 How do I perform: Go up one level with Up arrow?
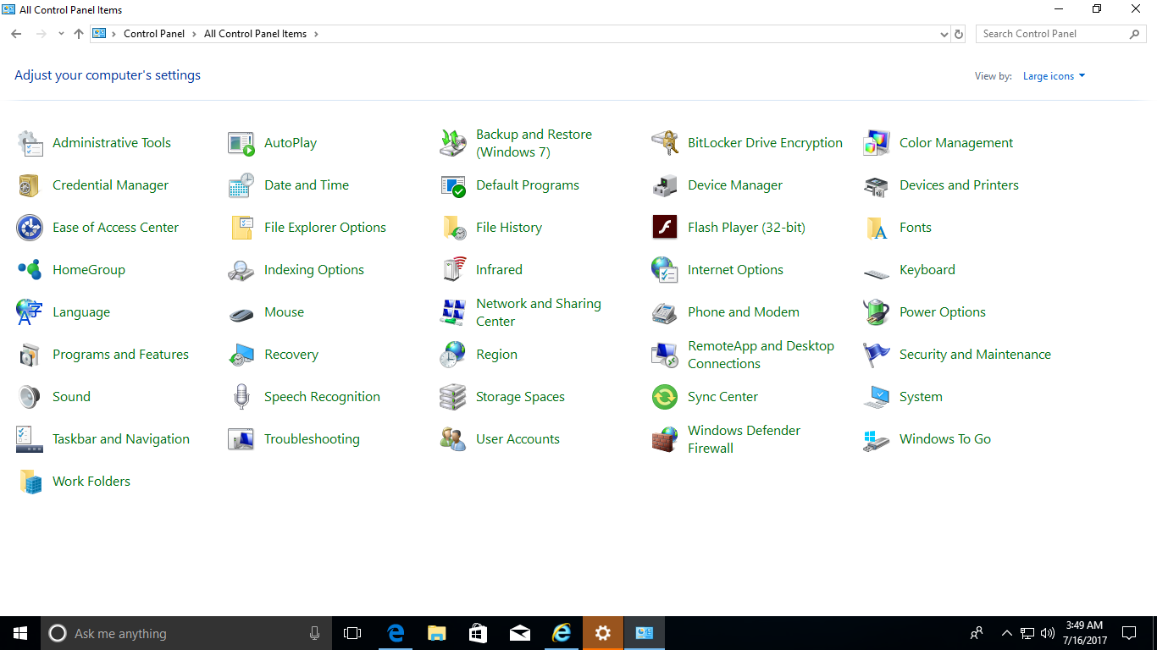click(79, 34)
